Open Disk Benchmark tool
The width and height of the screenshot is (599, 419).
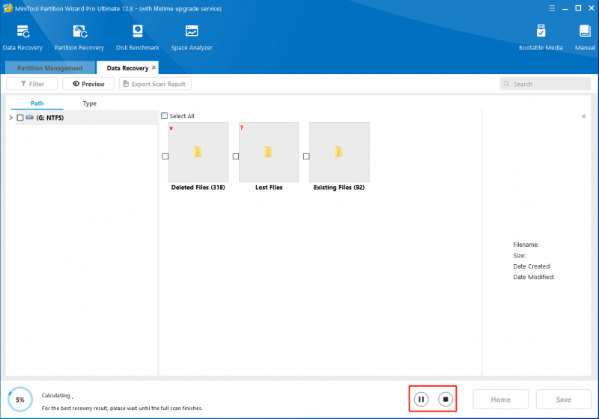click(138, 37)
